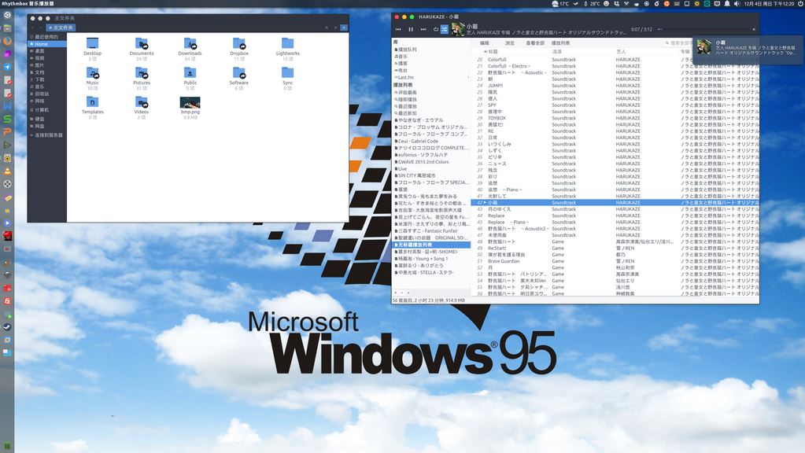The image size is (805, 453).
Task: Click the 查看全部 button
Action: click(x=535, y=43)
